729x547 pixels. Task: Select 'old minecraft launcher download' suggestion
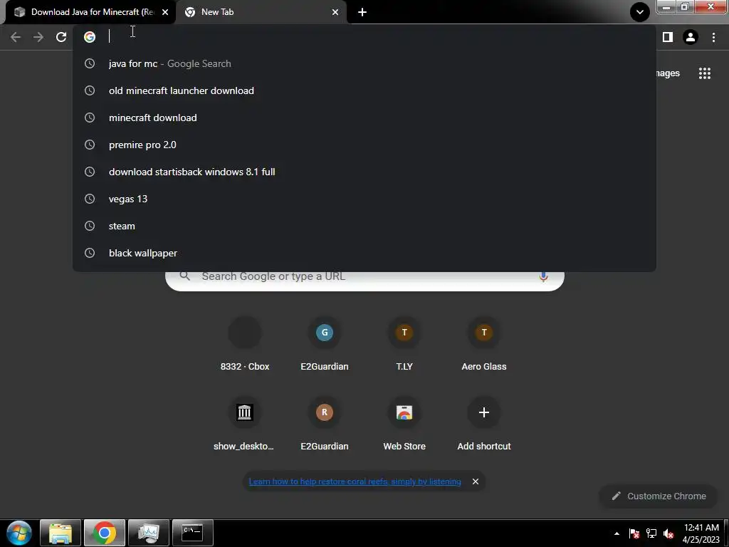(x=364, y=90)
